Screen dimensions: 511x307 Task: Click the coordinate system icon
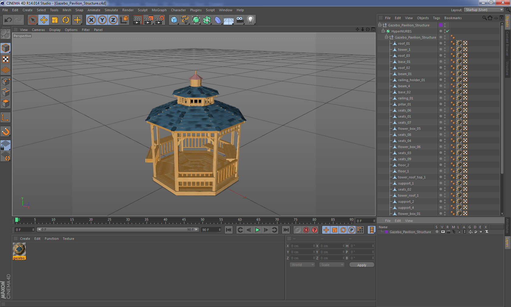pyautogui.click(x=124, y=20)
